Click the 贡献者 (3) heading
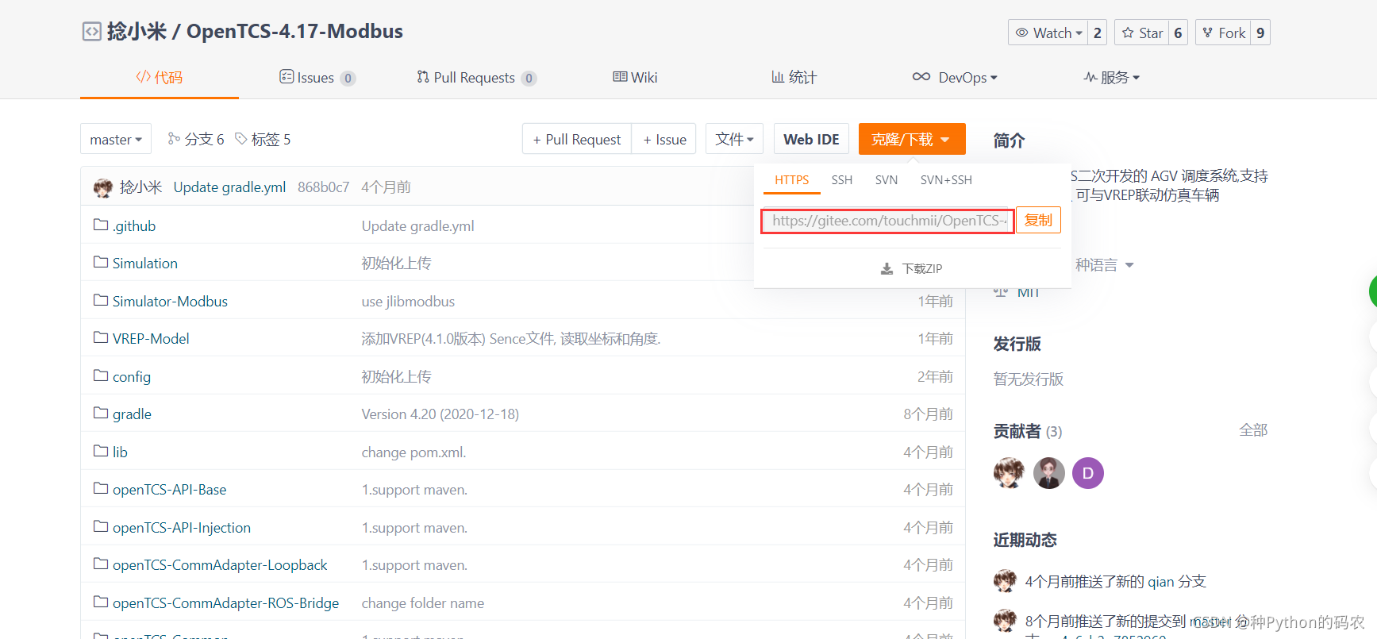 (x=1028, y=431)
